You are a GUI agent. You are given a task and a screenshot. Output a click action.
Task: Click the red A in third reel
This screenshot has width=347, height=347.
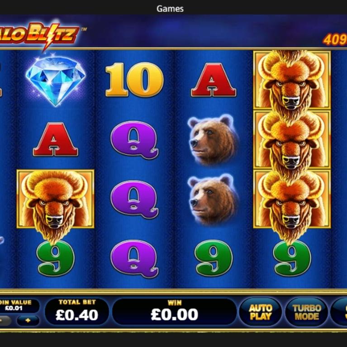[x=214, y=80]
